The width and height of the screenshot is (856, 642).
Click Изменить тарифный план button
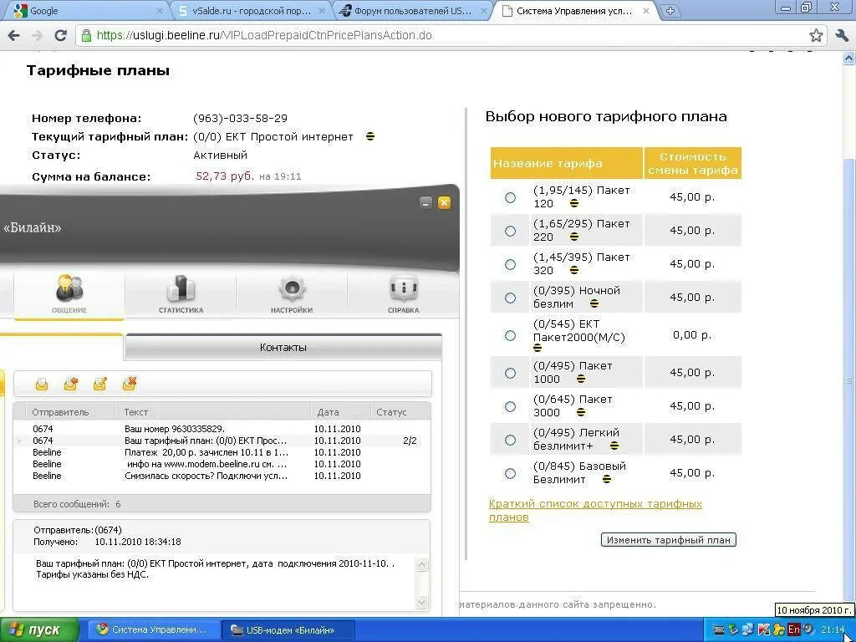(x=668, y=540)
